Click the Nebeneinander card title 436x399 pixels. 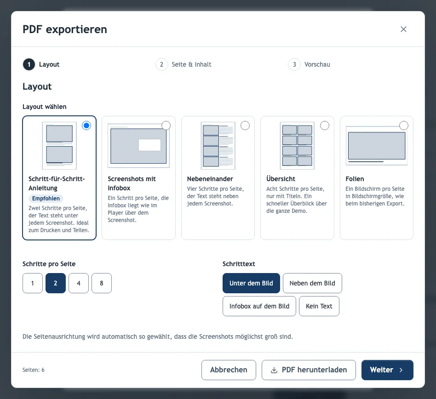coord(210,179)
